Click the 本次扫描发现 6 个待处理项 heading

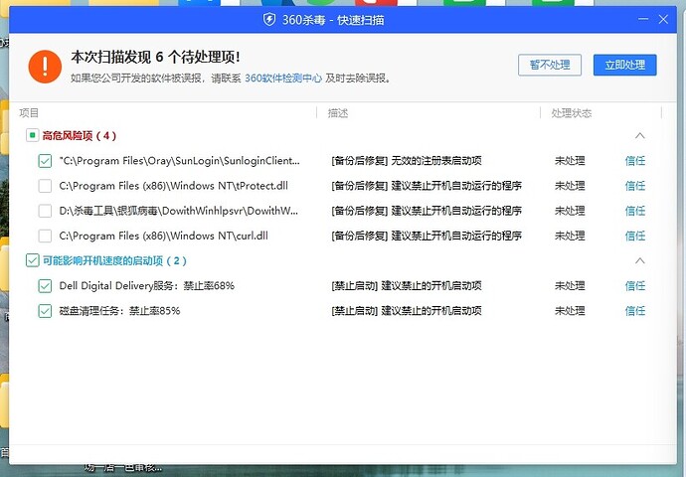point(155,57)
